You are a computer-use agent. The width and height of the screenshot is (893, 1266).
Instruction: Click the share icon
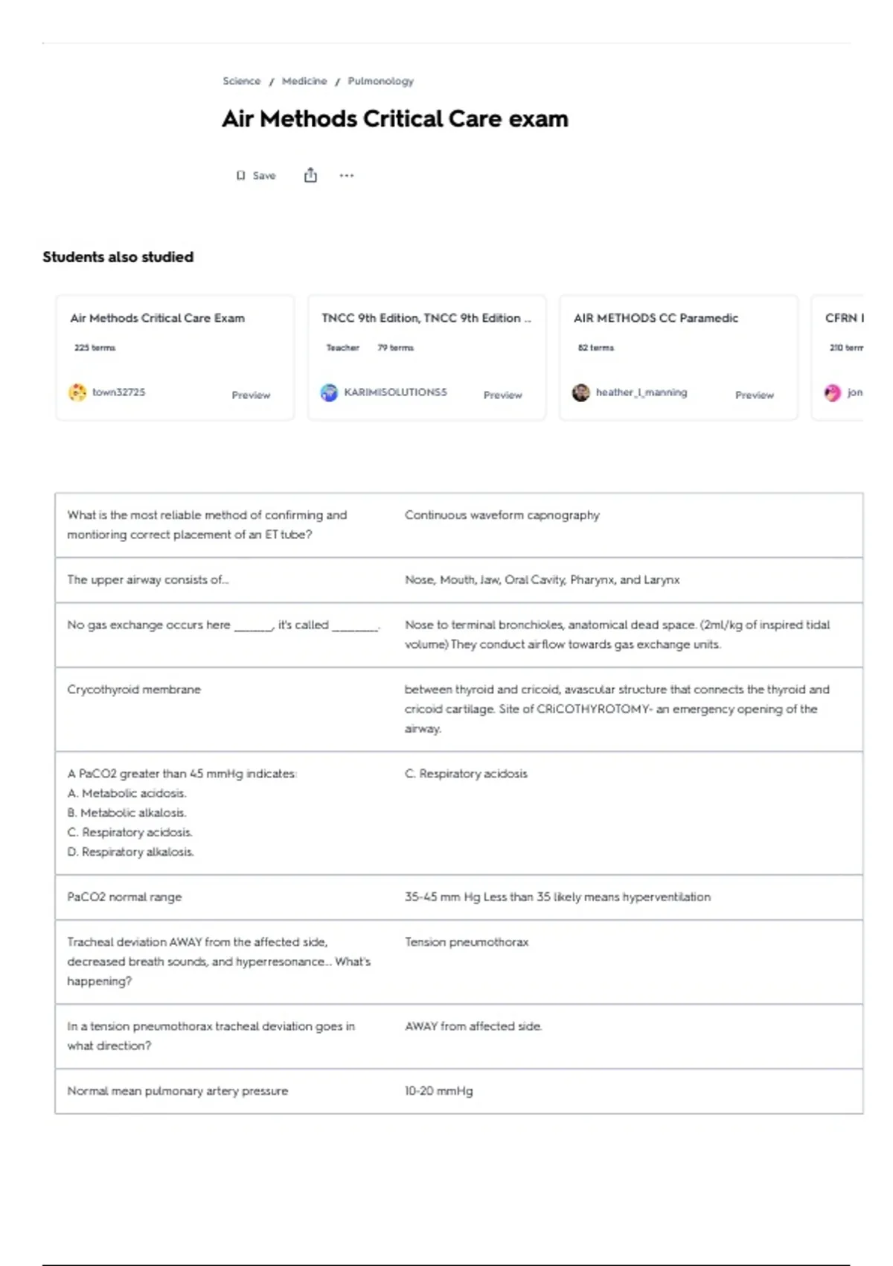pos(310,176)
